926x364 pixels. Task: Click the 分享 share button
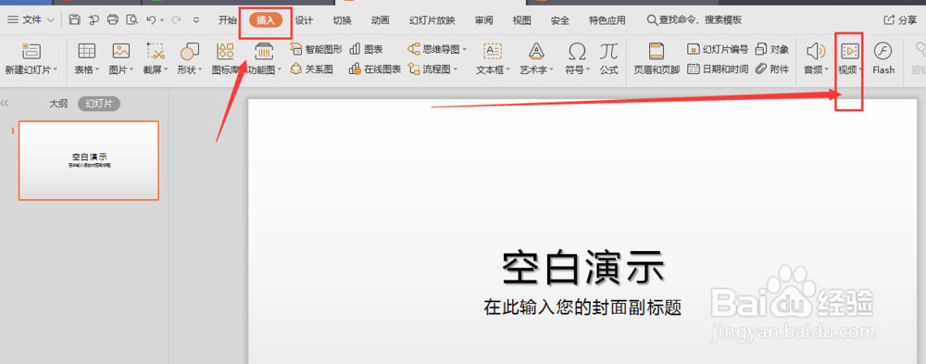point(901,20)
